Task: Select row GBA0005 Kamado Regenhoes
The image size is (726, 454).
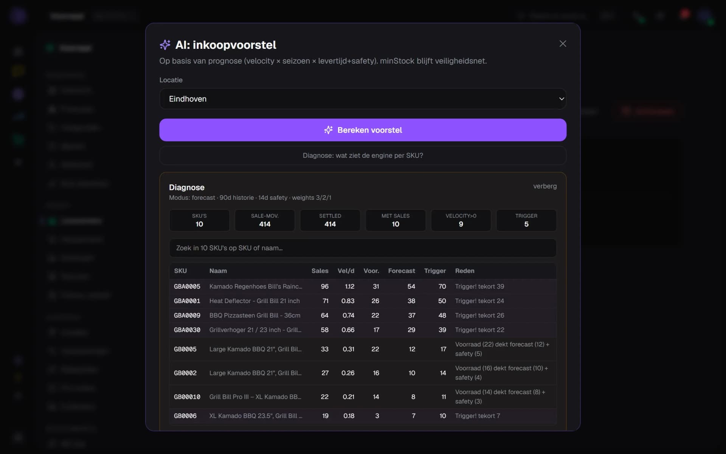Action: coord(363,286)
